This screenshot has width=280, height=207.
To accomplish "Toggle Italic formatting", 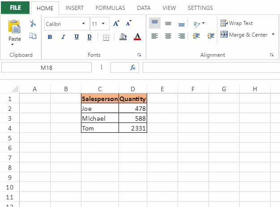I will (63, 37).
